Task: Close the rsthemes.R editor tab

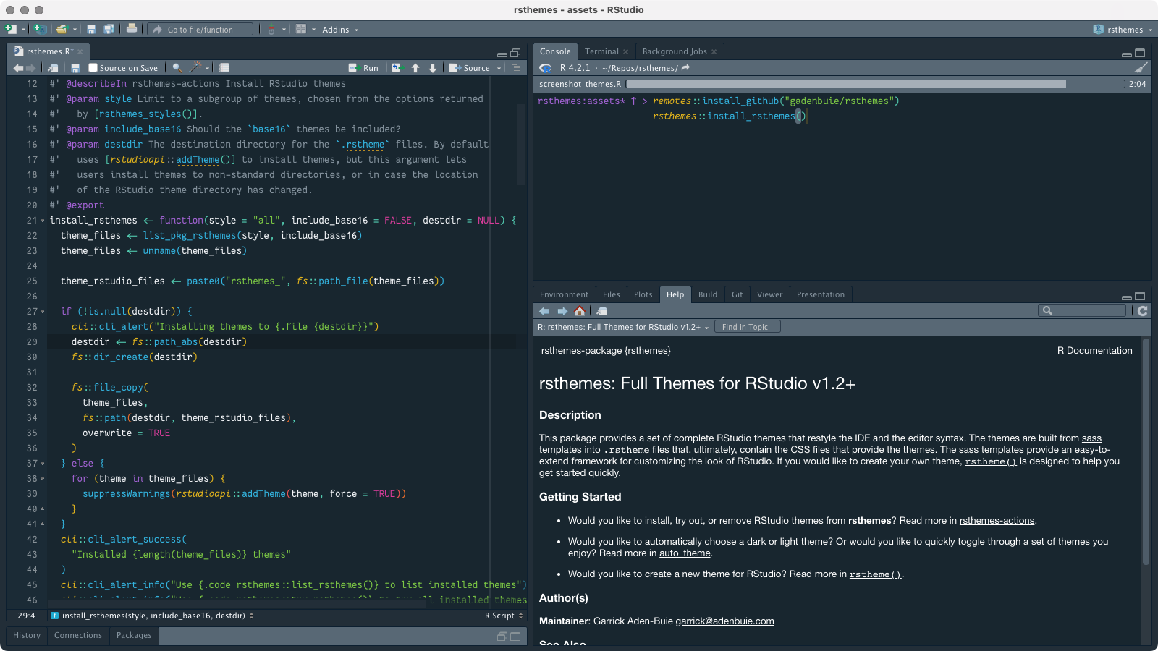Action: [x=80, y=52]
